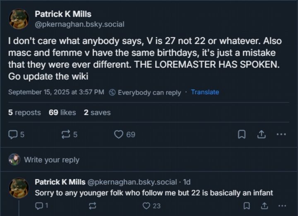Open Patrick K Mills main post avatar
Screen dimensions: 298x216
[19, 19]
